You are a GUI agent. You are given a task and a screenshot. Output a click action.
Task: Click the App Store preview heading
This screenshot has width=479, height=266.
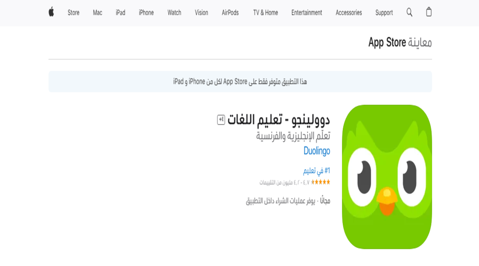click(400, 43)
